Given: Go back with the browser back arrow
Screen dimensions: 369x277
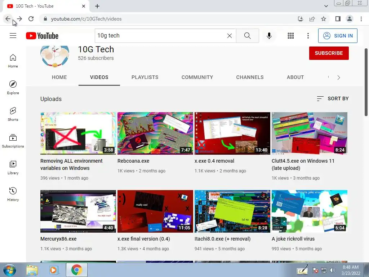Looking at the screenshot, I should [8, 19].
